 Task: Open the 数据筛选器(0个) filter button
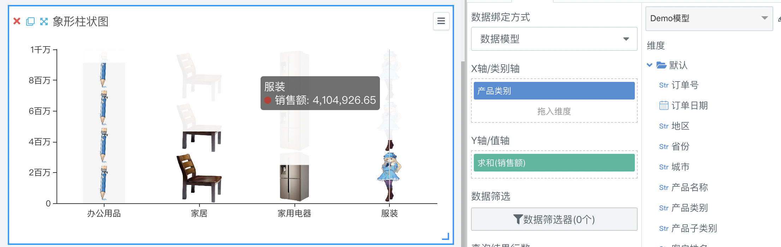[x=554, y=219]
